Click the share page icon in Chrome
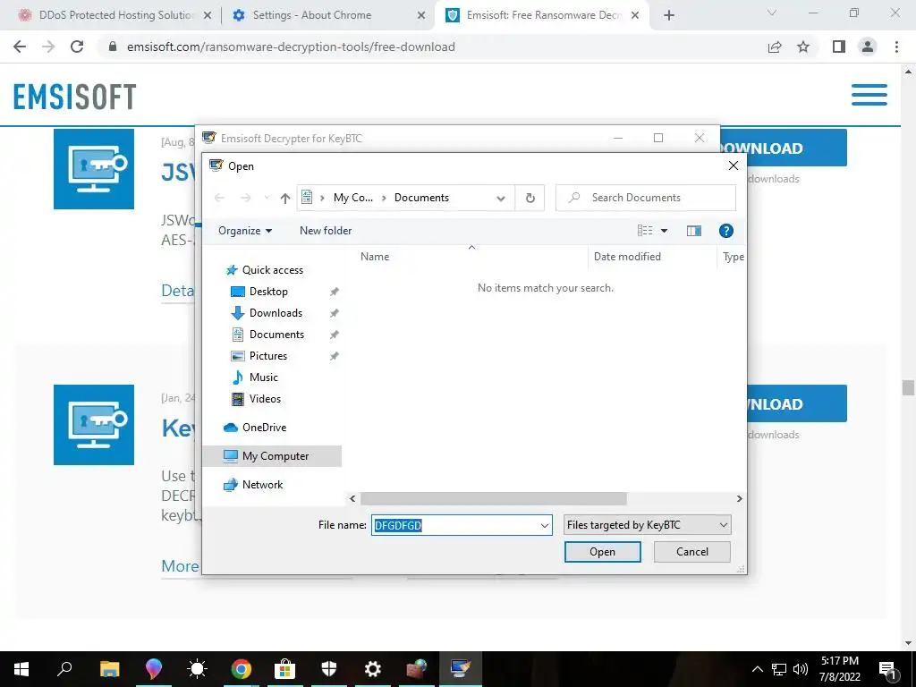This screenshot has width=916, height=687. 775,47
